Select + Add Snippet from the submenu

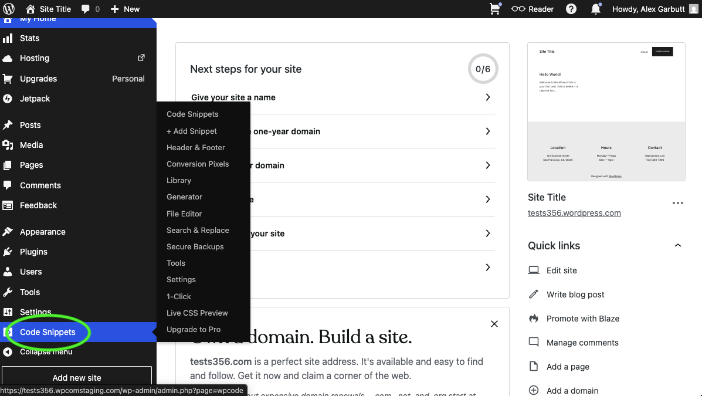[x=192, y=131]
